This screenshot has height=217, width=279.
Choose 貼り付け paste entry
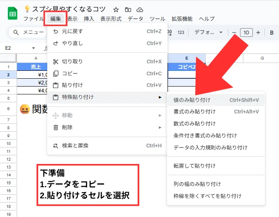(x=107, y=85)
